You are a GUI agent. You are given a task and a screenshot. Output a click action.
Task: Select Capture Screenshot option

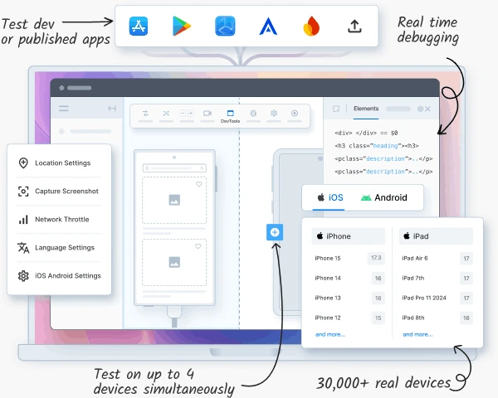[x=59, y=191]
